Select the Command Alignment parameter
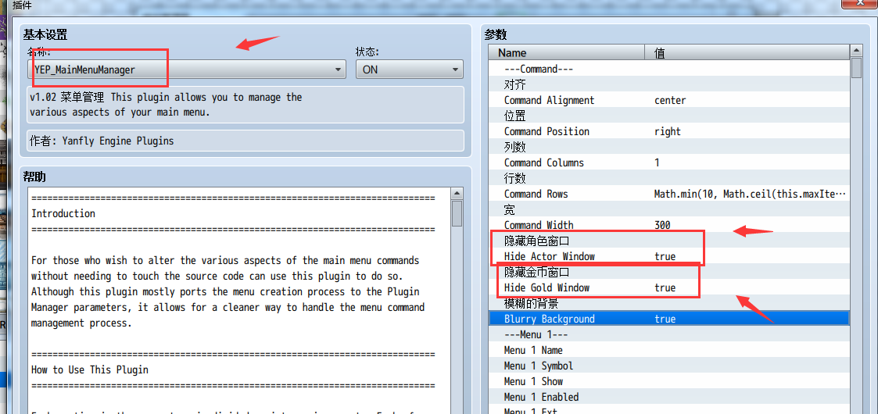The width and height of the screenshot is (878, 414). [550, 101]
